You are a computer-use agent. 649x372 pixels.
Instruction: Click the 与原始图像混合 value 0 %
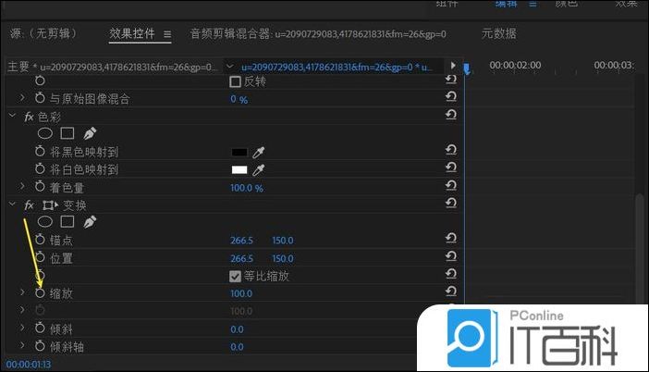pyautogui.click(x=239, y=99)
